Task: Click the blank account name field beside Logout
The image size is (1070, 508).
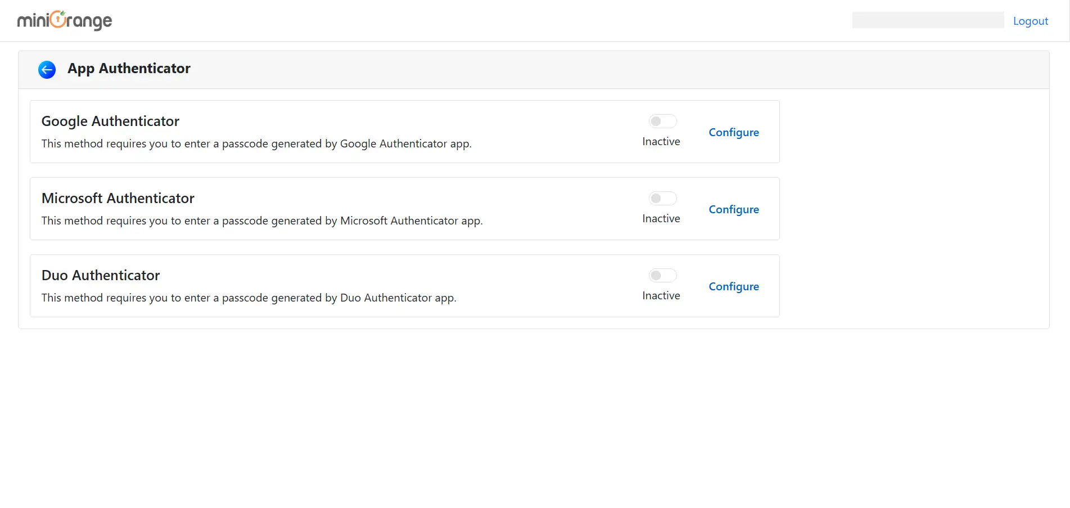Action: (928, 20)
